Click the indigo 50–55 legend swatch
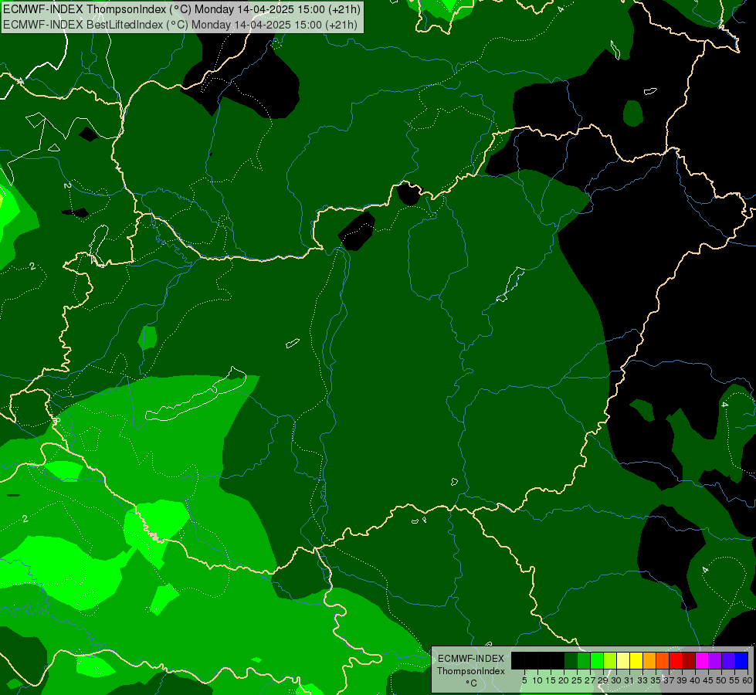 [728, 660]
